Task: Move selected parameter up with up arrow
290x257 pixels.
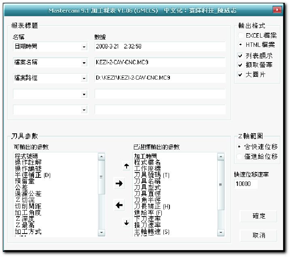Action: (127, 166)
